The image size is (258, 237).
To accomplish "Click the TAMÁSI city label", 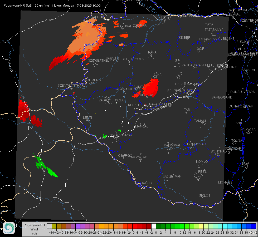I will [x=200, y=121].
